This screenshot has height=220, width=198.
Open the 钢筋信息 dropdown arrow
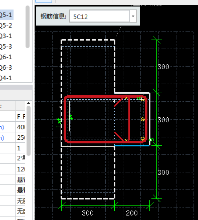coord(133,16)
